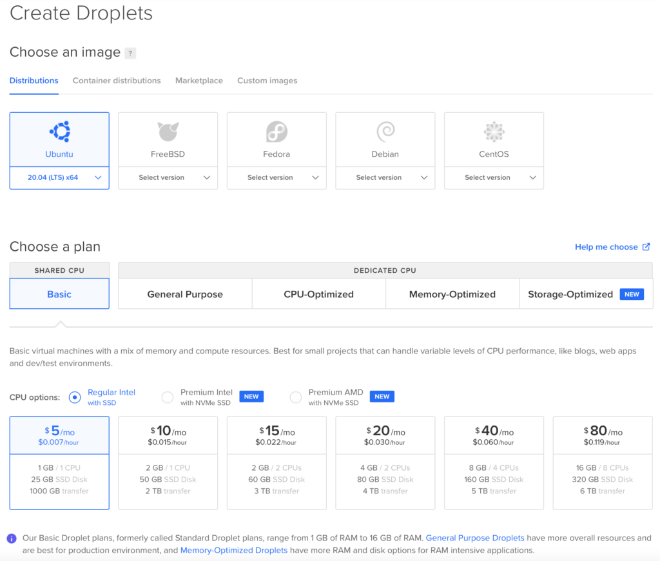Open the General Purpose Droplets link

point(475,538)
